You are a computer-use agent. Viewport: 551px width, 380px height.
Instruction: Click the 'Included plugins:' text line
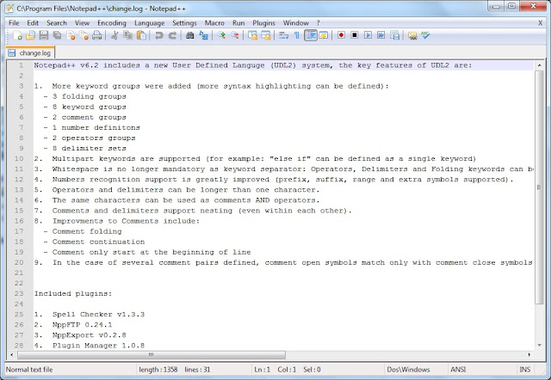tap(72, 294)
